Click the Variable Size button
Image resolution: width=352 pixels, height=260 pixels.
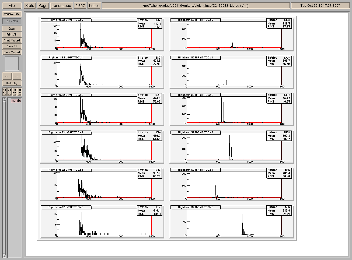12,14
